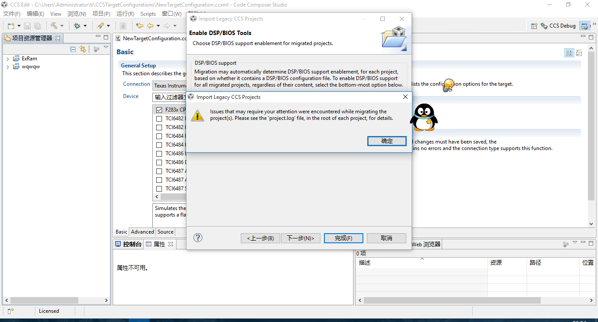The height and width of the screenshot is (322, 598).
Task: Click the Forward gray arrow icon
Action: [167, 26]
